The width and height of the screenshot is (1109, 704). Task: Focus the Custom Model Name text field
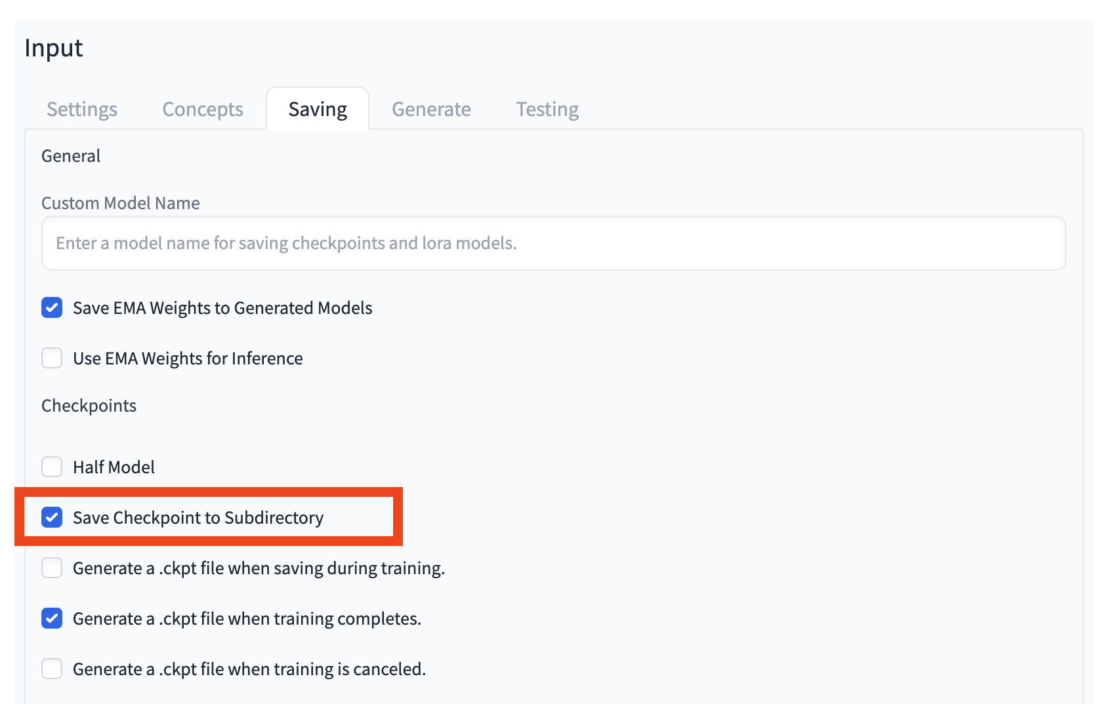[x=553, y=243]
